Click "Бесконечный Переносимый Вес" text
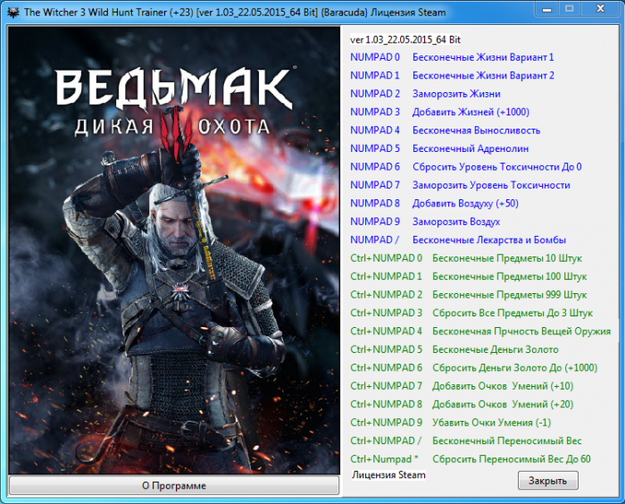This screenshot has width=625, height=504. [x=506, y=441]
